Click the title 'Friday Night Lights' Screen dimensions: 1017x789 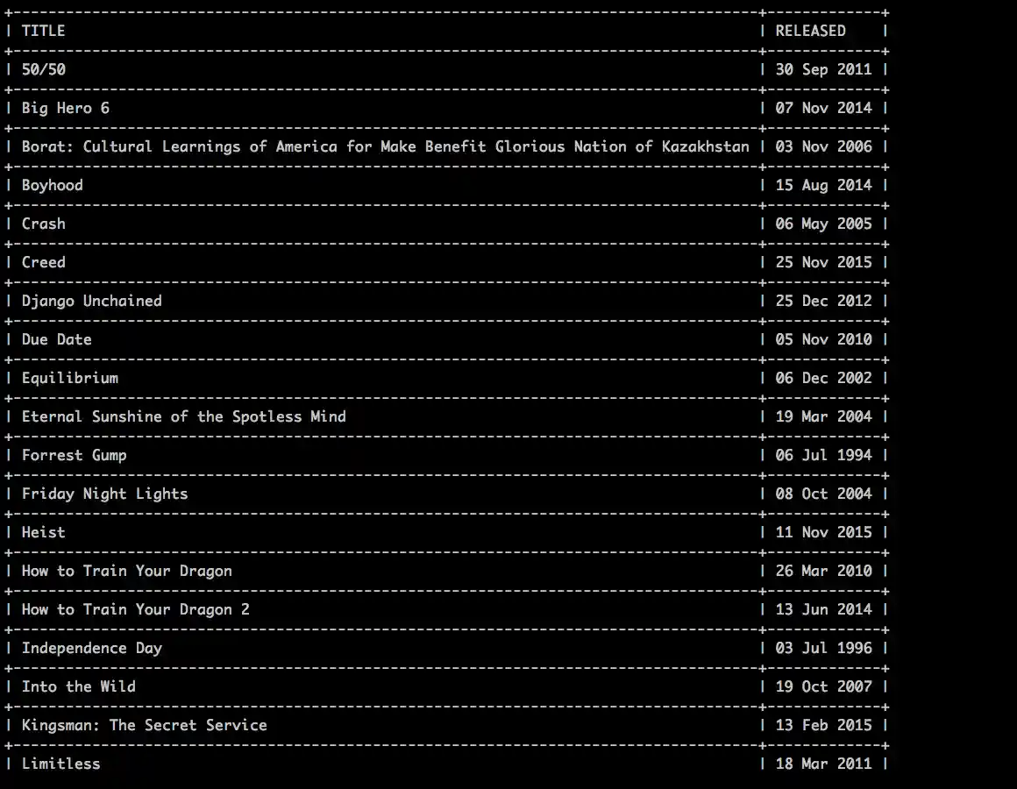(x=104, y=494)
